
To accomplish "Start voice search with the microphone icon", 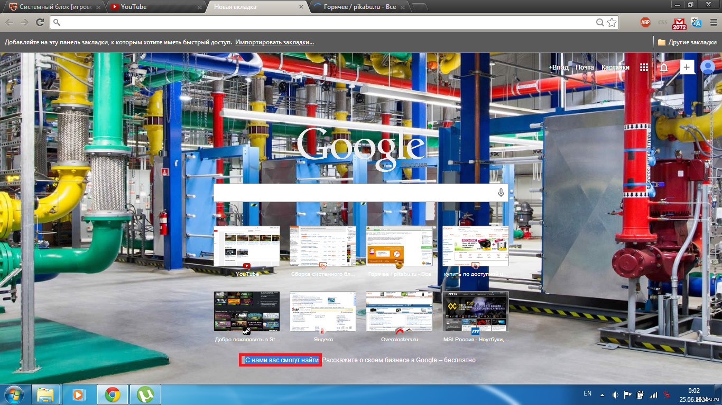I will 501,193.
